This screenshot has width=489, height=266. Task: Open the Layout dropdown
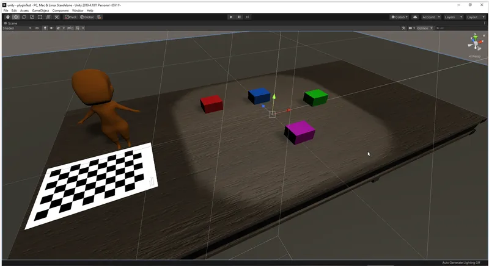[x=476, y=17]
